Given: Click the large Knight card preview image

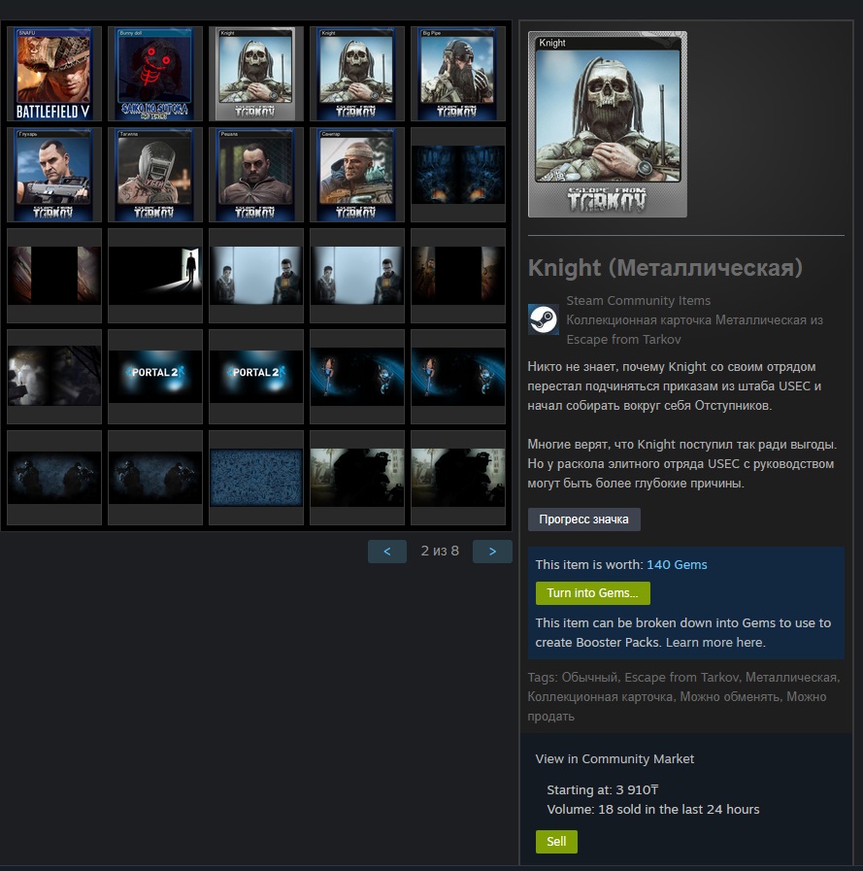Looking at the screenshot, I should 608,124.
